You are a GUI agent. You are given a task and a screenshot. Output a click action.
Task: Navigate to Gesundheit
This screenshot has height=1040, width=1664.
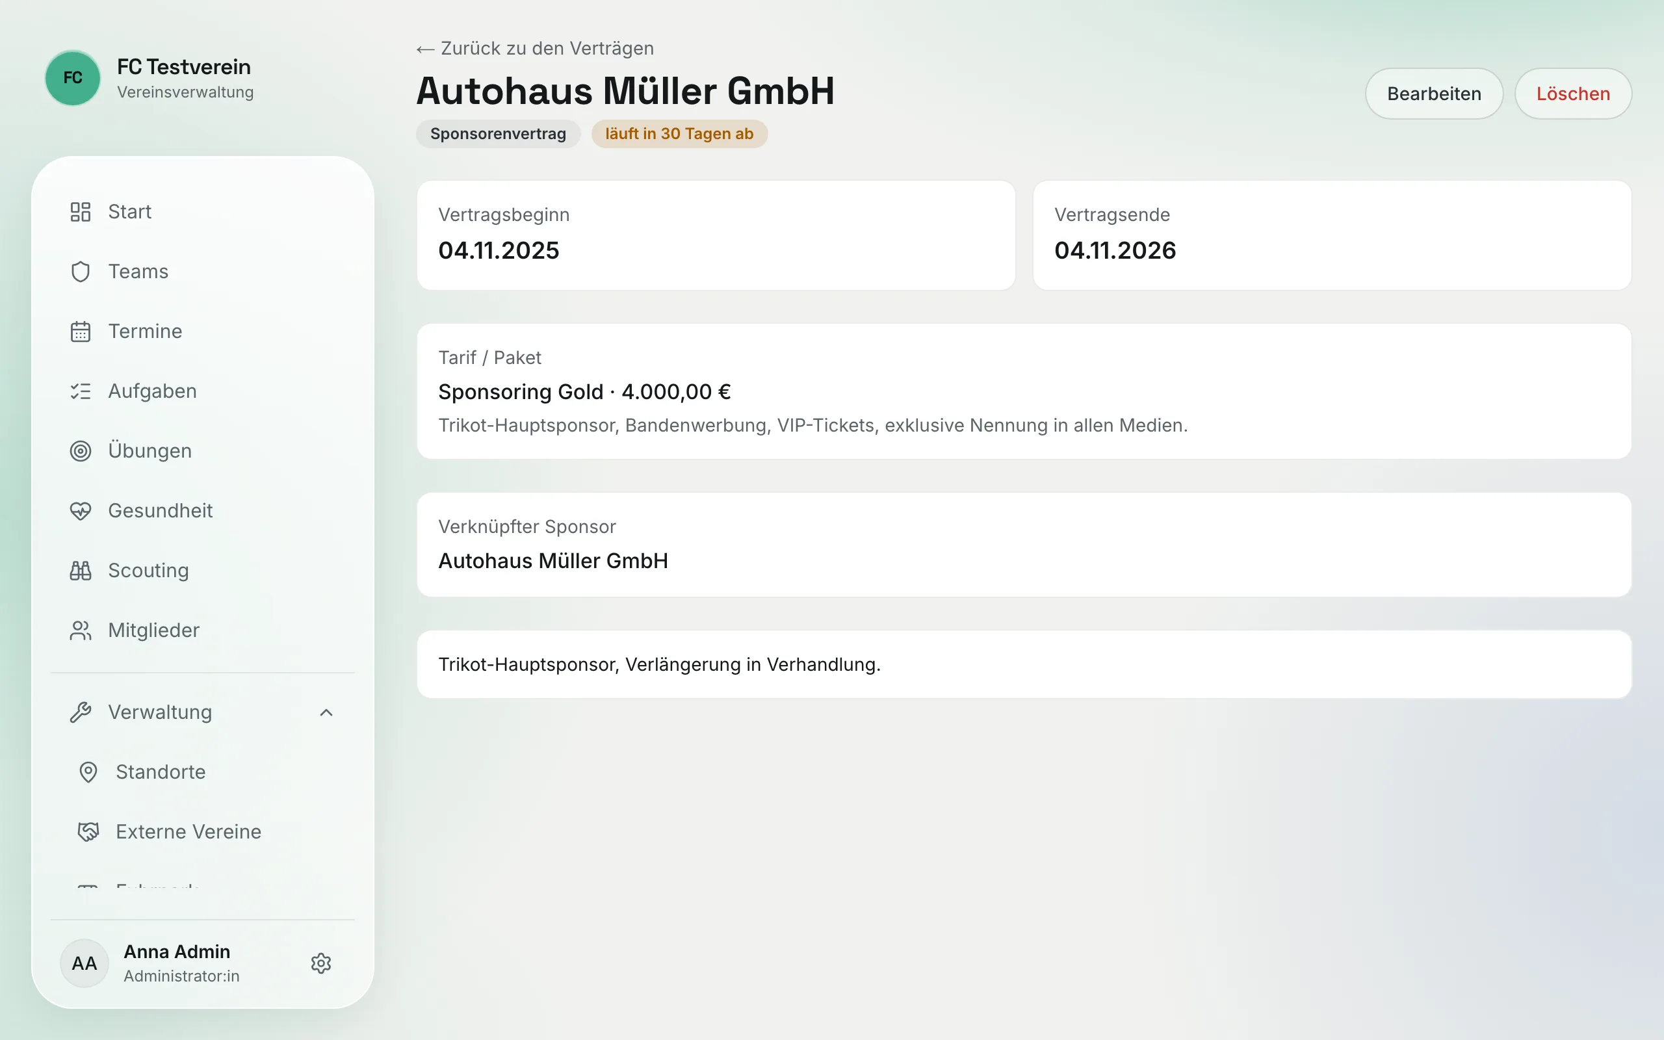(203, 511)
